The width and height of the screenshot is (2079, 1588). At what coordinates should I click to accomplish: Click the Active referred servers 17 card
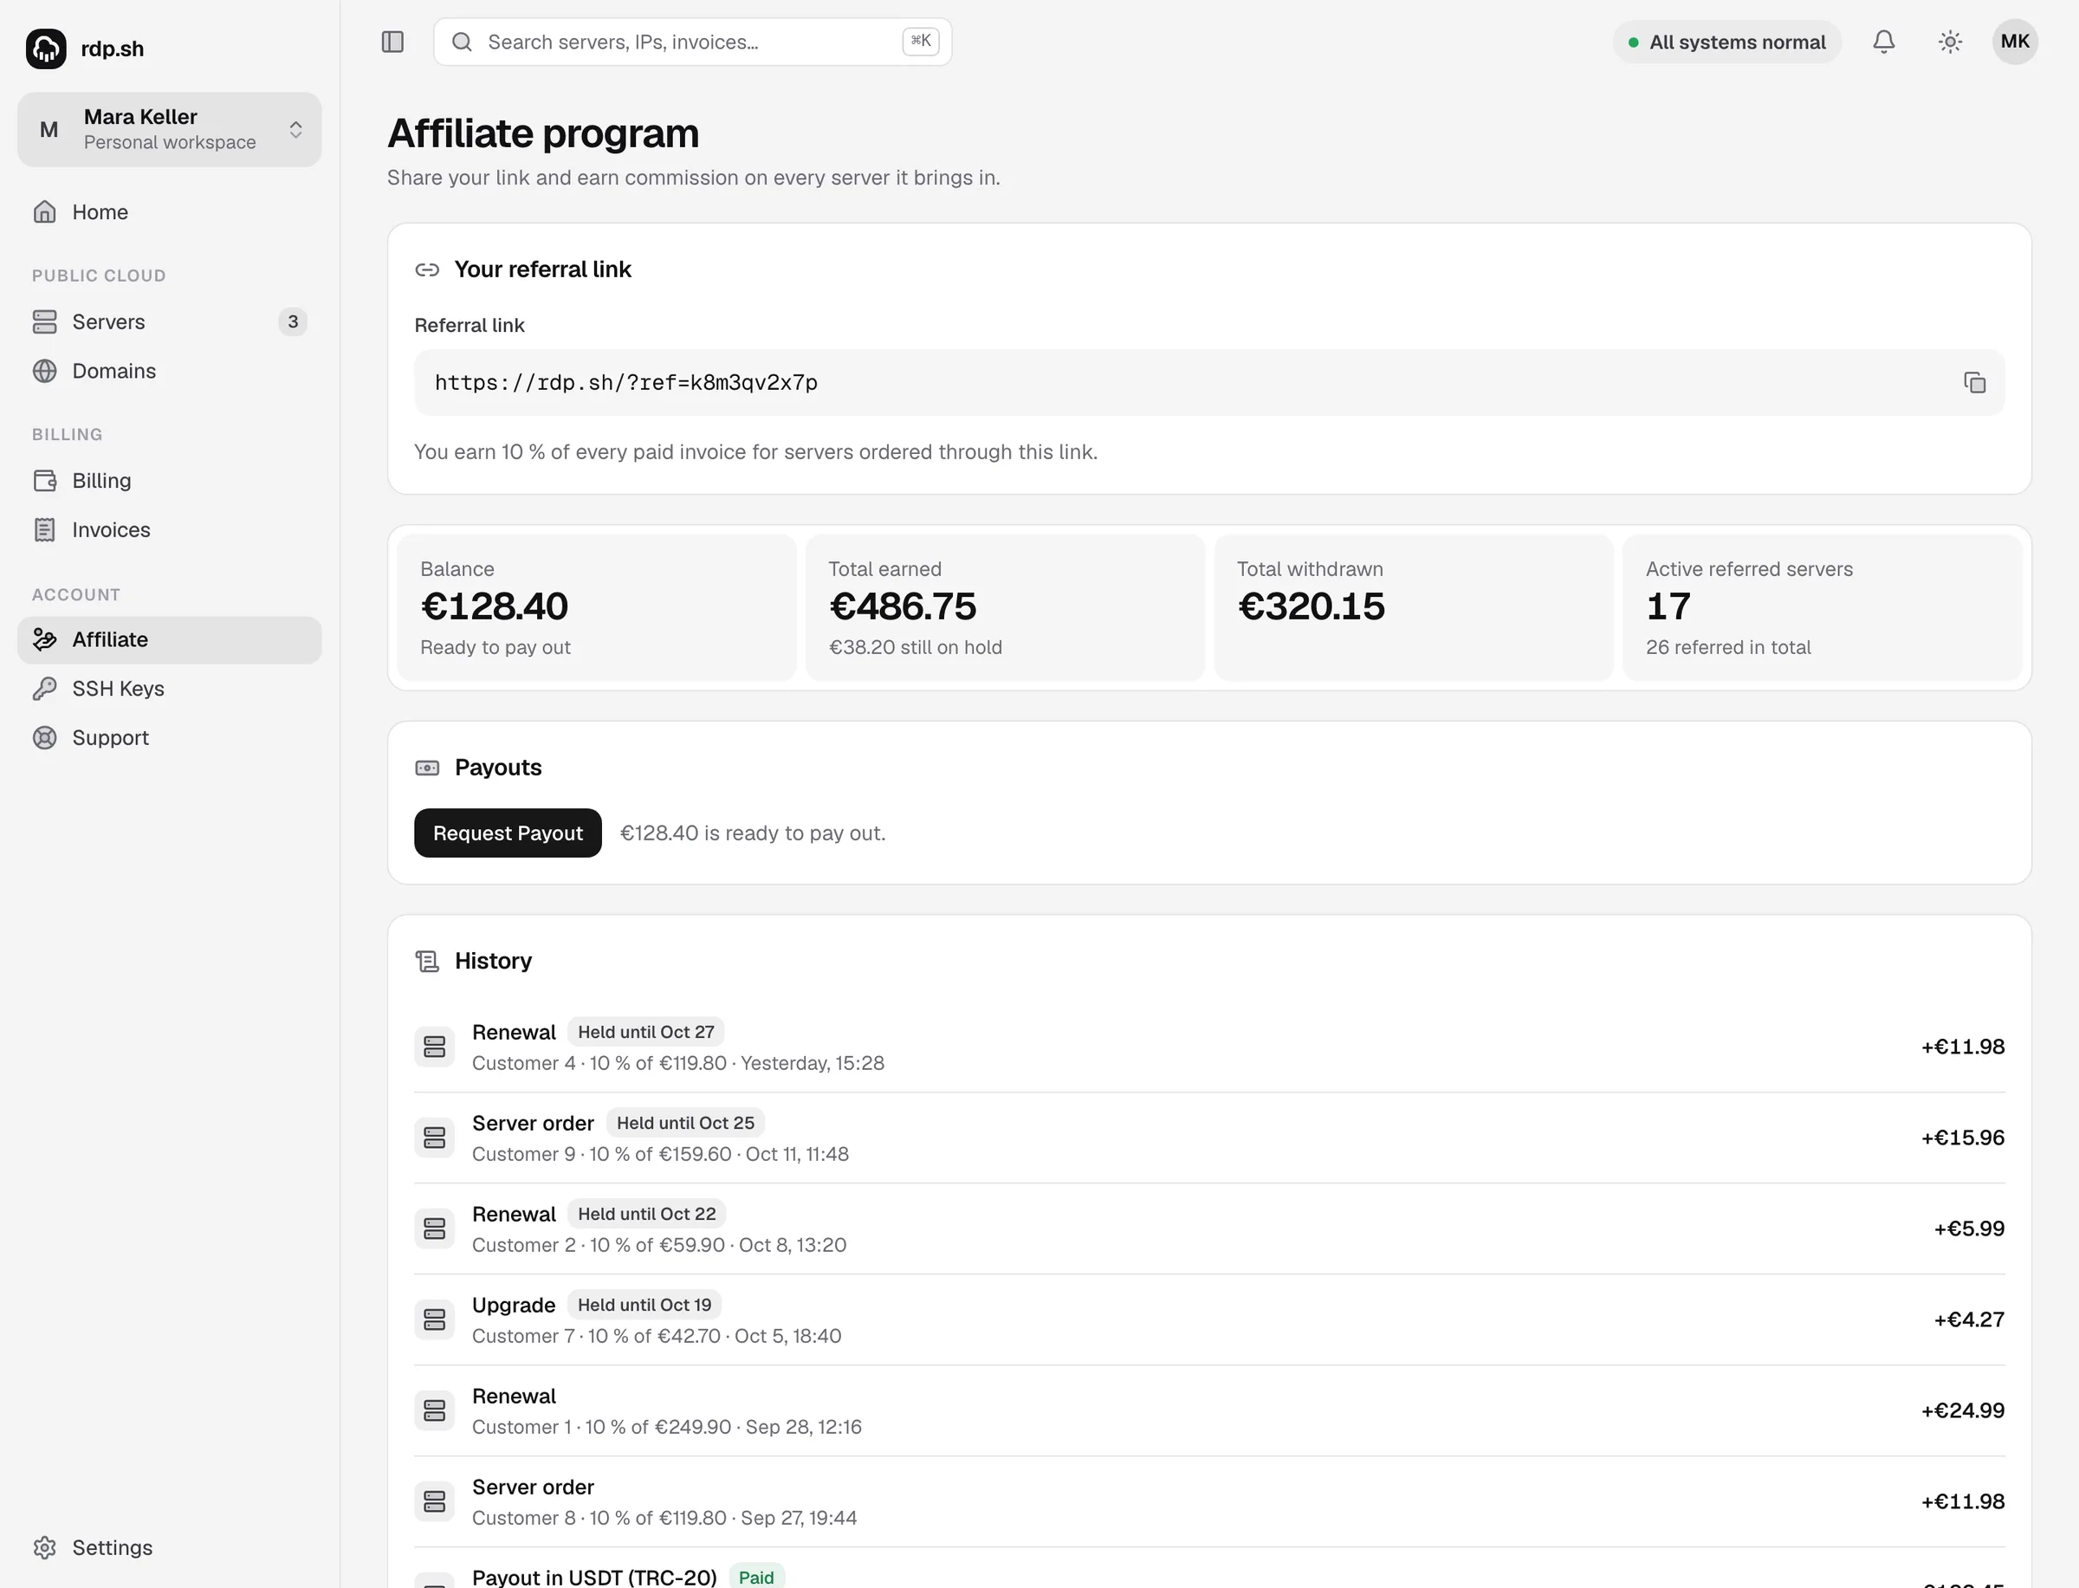point(1822,608)
